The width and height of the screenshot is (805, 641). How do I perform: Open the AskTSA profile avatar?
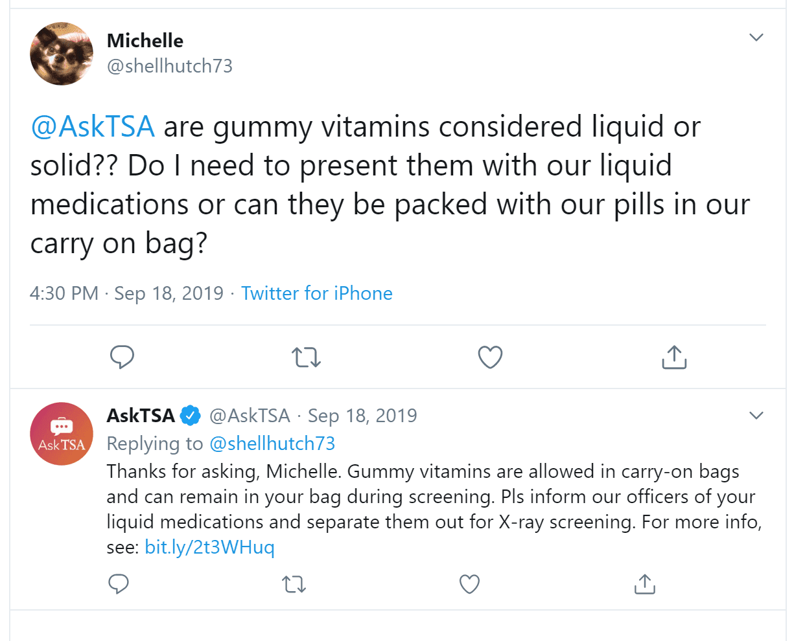[62, 434]
